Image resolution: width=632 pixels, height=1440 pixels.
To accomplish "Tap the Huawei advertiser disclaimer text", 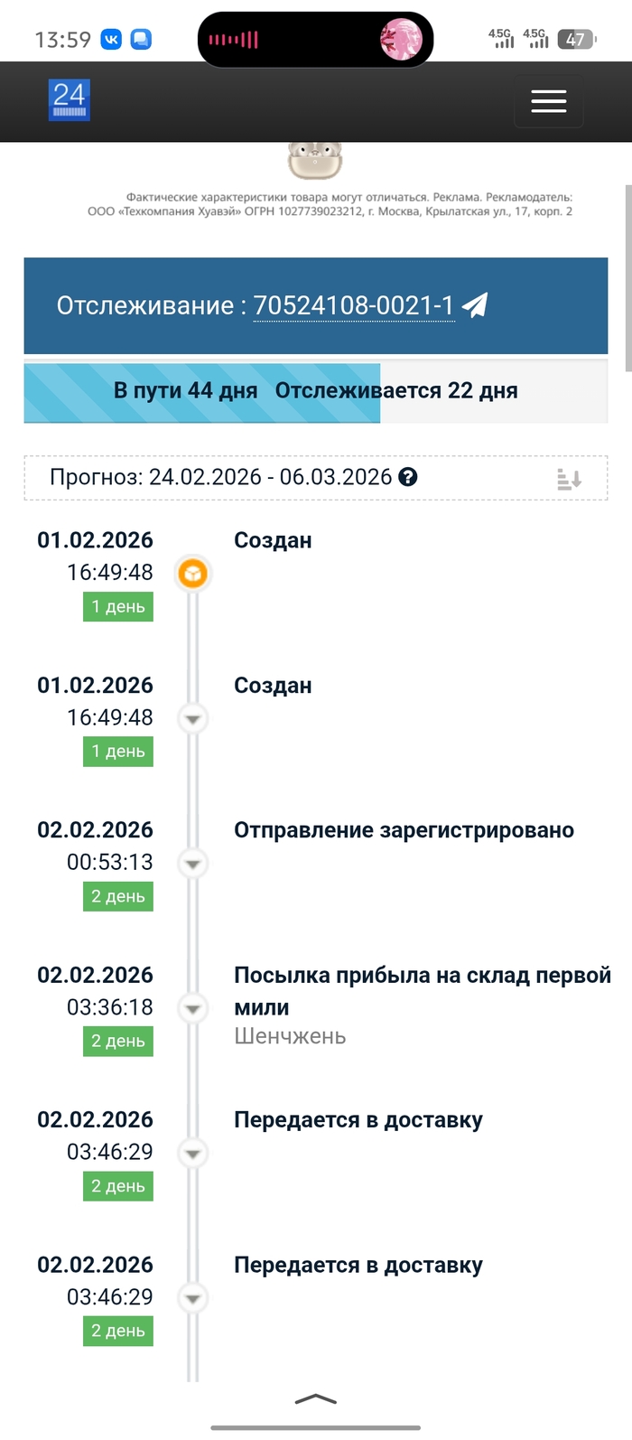I will 330,204.
